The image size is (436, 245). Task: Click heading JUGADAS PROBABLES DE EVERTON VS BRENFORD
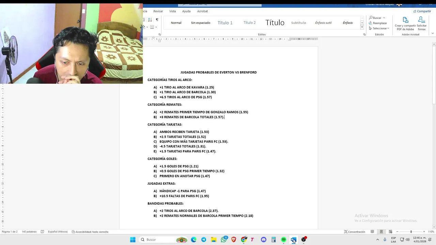pyautogui.click(x=219, y=72)
